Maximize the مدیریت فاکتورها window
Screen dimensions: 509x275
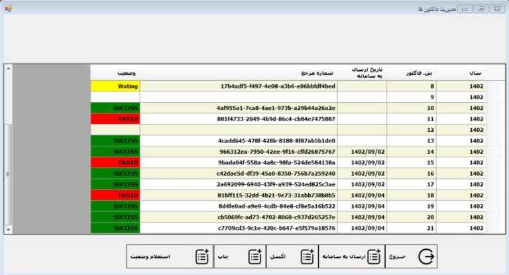(x=481, y=8)
